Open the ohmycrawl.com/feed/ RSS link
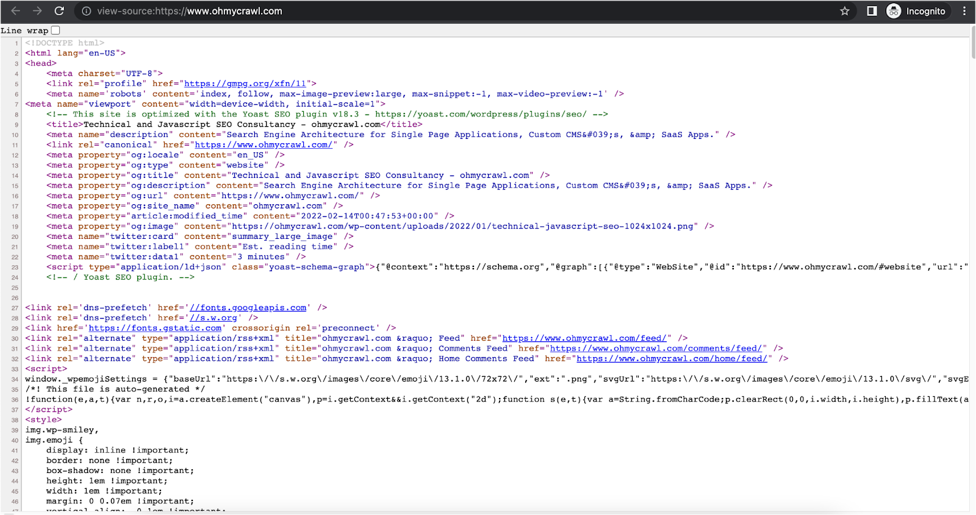 tap(584, 338)
